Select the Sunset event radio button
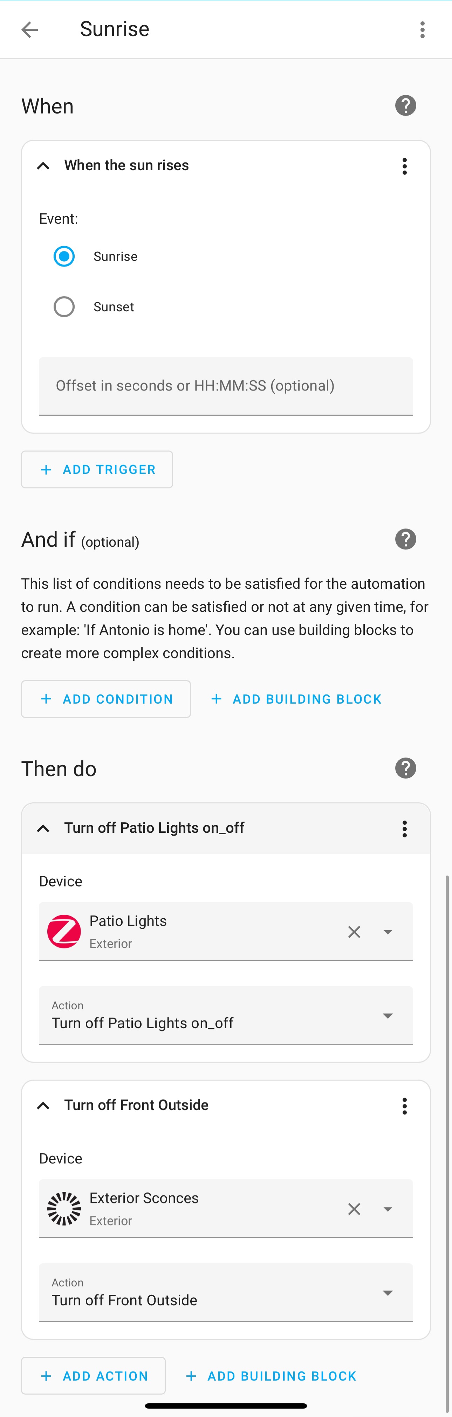Screen dimensions: 452x1417 tap(64, 307)
